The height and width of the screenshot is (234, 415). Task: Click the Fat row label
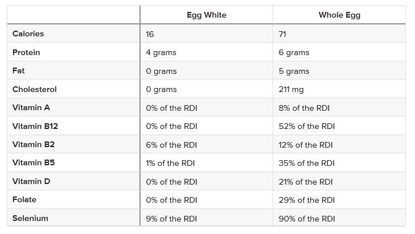[x=18, y=71]
